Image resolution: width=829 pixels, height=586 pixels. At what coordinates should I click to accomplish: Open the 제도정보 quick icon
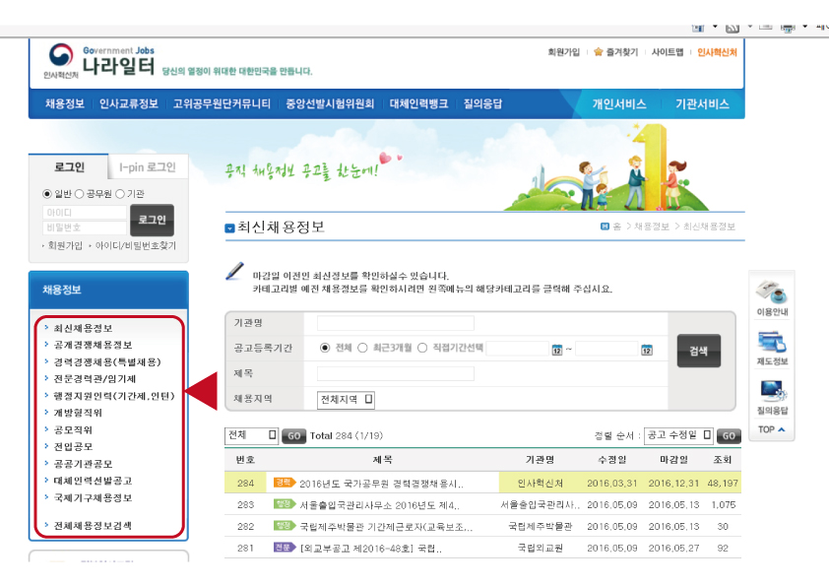772,342
